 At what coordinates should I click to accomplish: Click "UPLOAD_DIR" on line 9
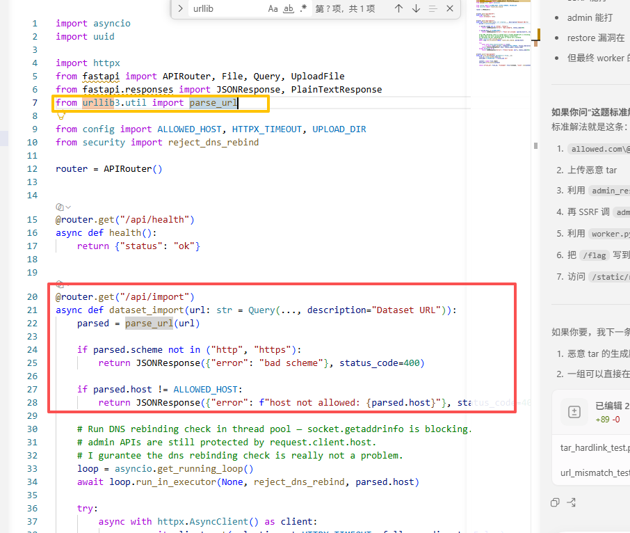click(339, 129)
